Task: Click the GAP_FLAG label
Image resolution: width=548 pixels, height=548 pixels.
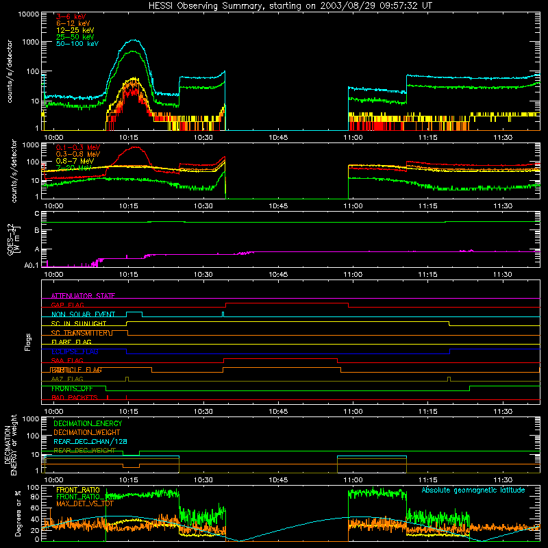Action: coord(68,305)
